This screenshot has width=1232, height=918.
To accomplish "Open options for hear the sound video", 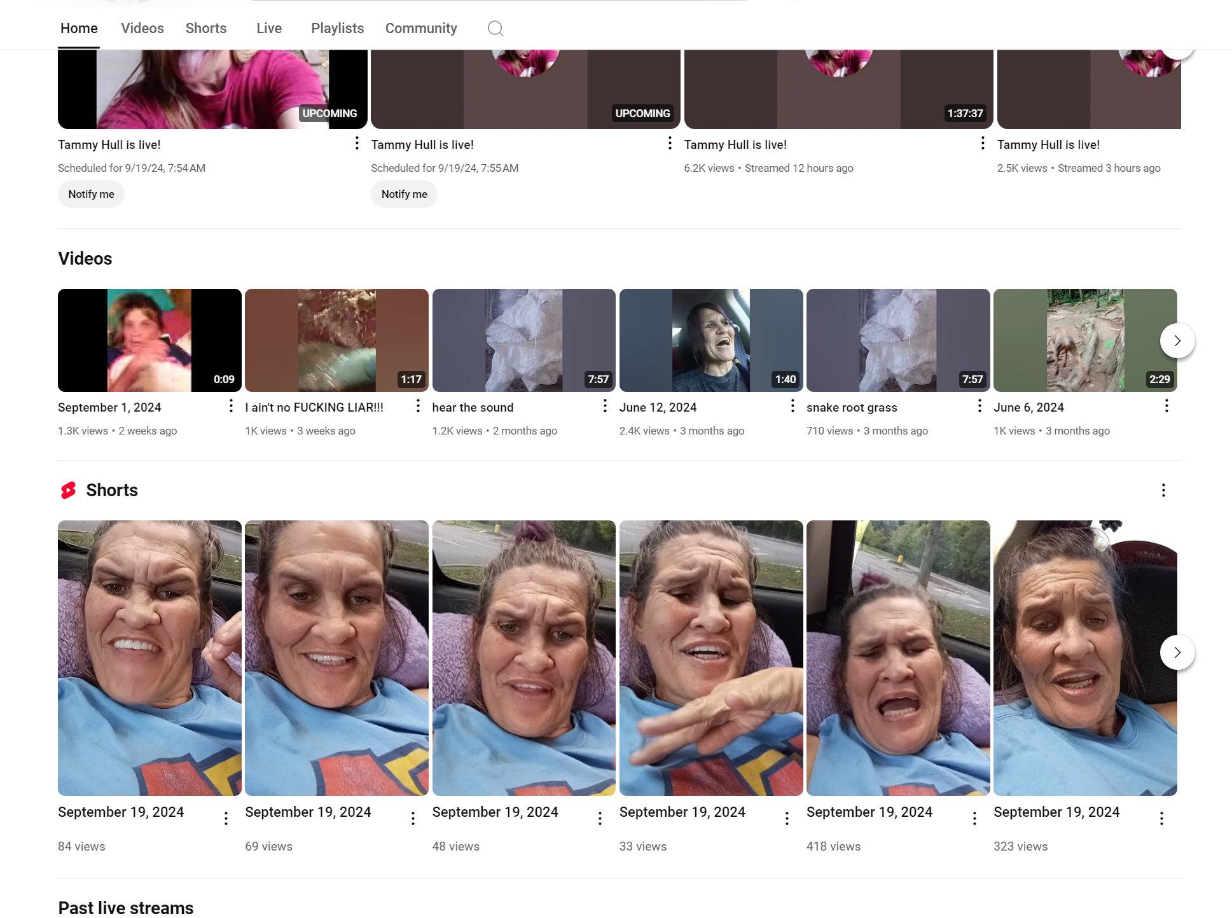I will pos(605,406).
